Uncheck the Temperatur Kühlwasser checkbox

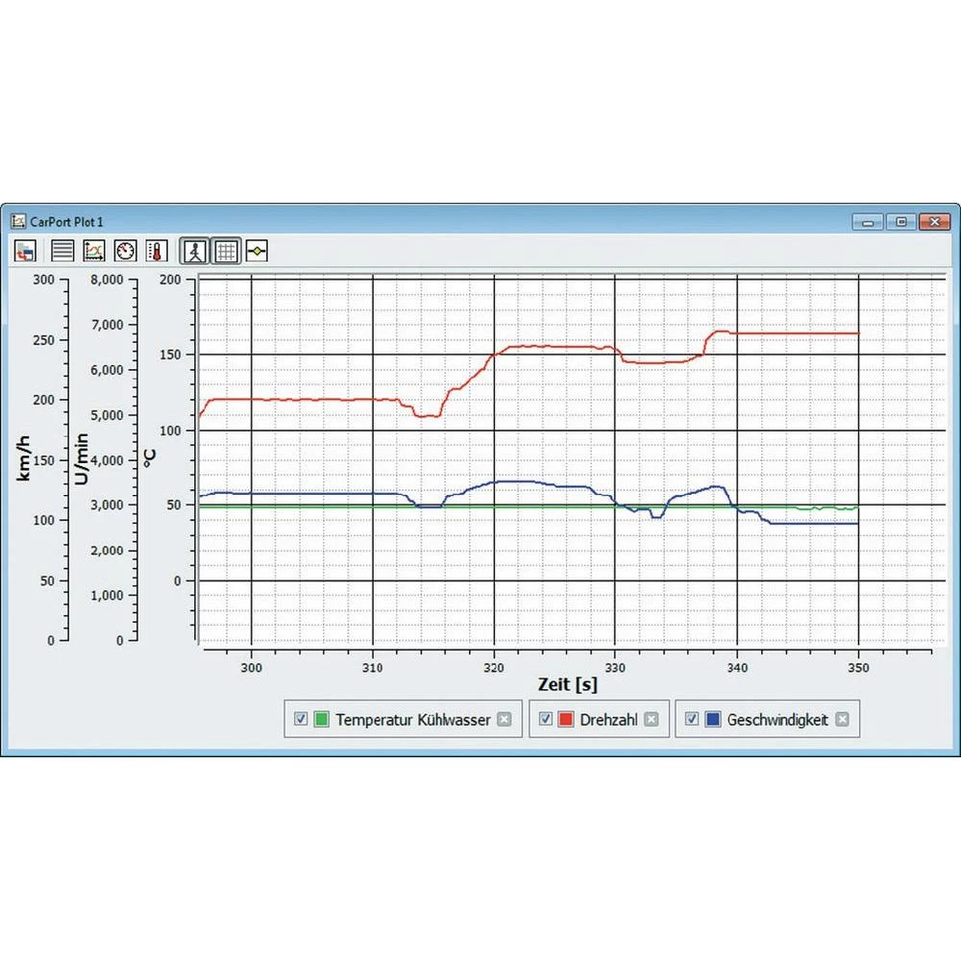[x=301, y=719]
